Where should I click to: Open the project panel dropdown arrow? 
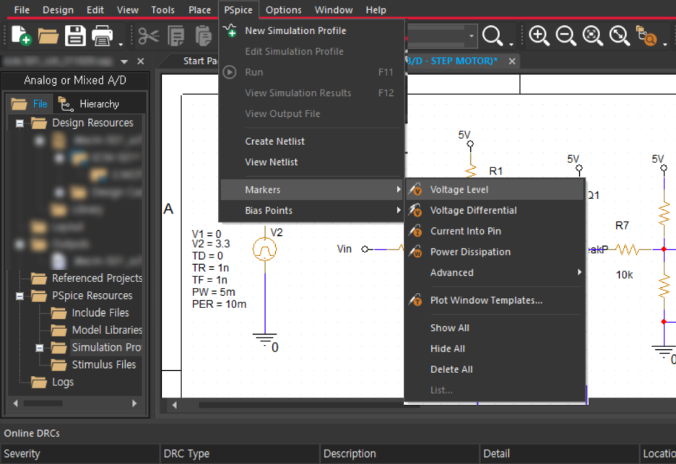pos(124,61)
